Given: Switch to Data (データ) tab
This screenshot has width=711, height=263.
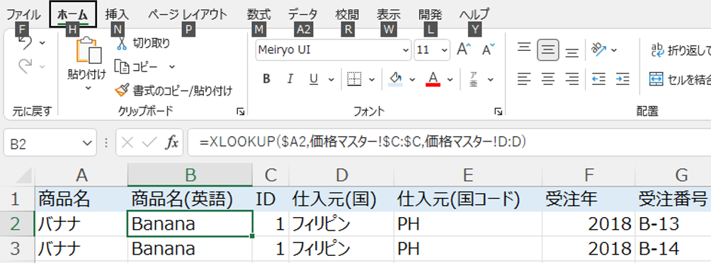Looking at the screenshot, I should [x=303, y=14].
